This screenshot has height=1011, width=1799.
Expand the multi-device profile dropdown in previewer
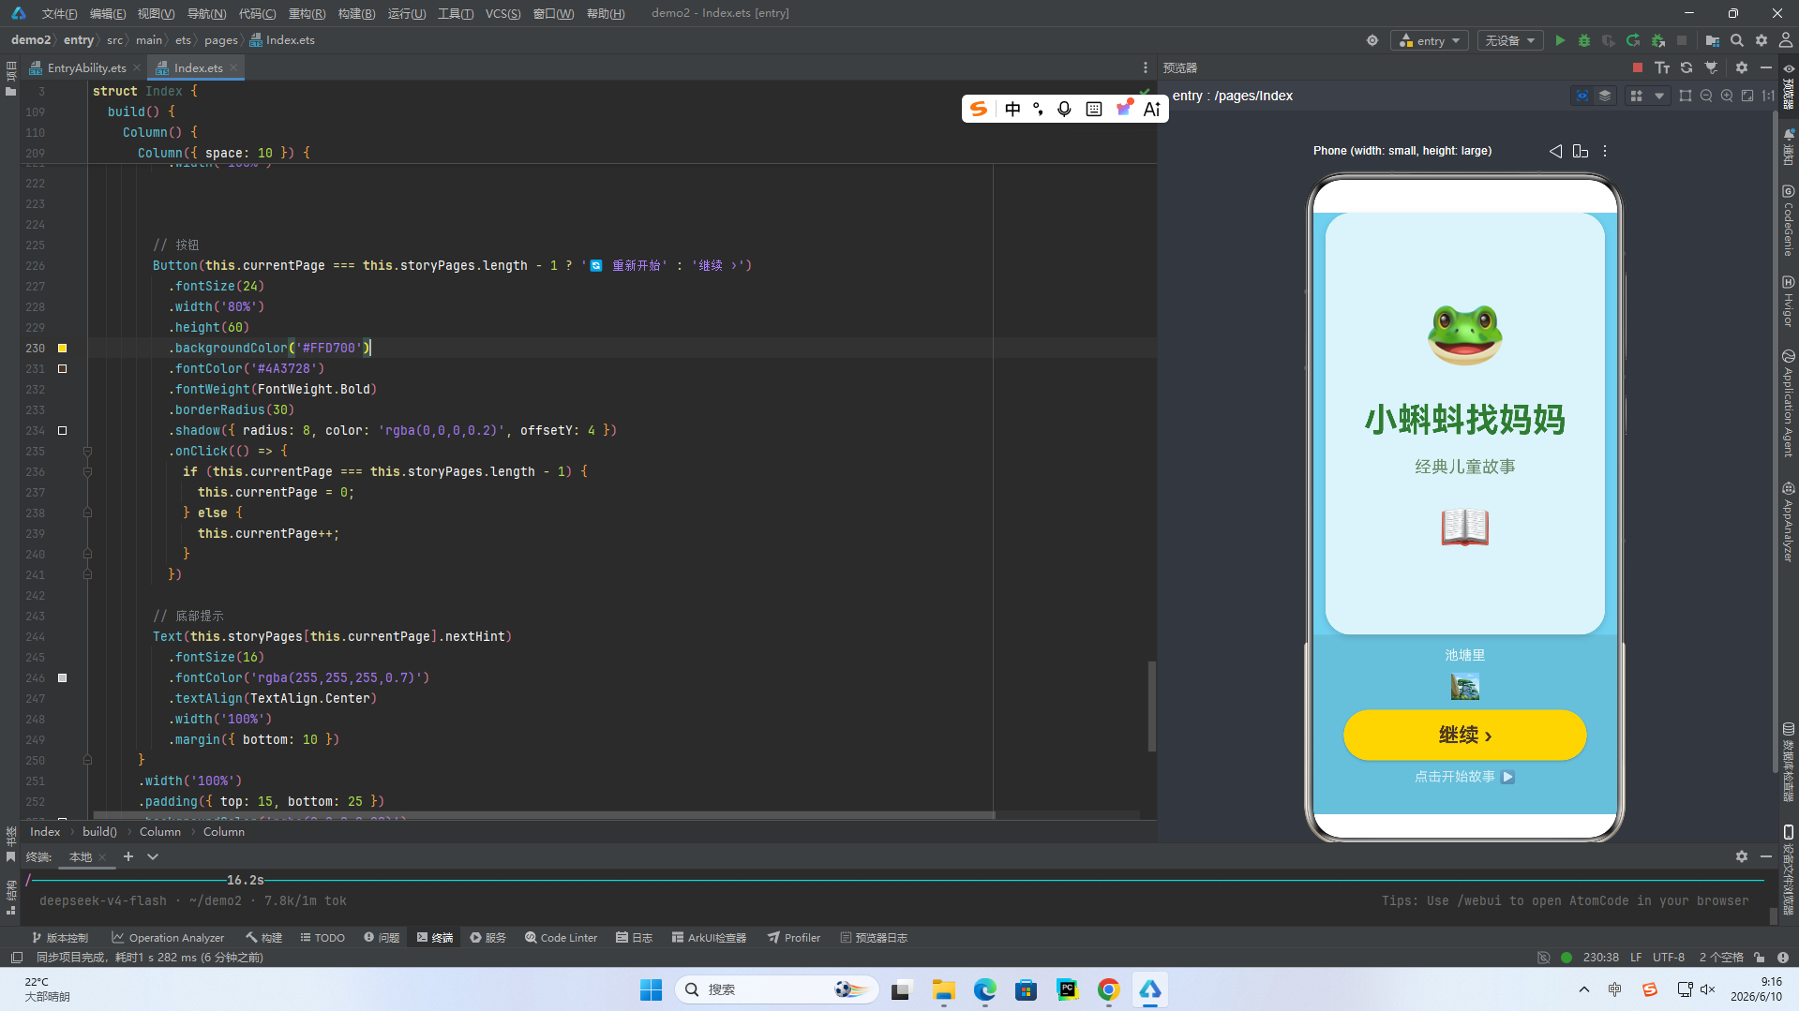(1659, 96)
